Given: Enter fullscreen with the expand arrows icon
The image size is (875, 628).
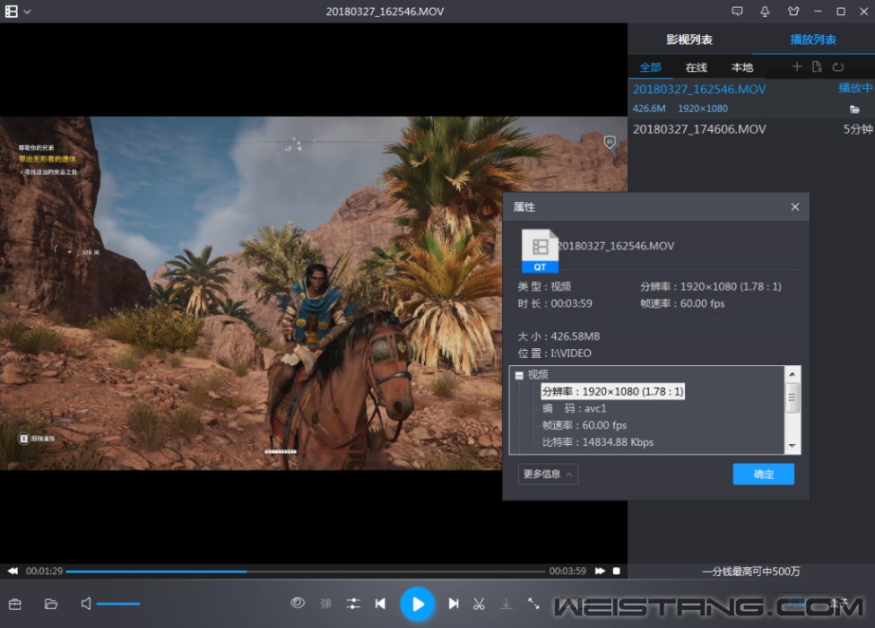Looking at the screenshot, I should point(533,604).
